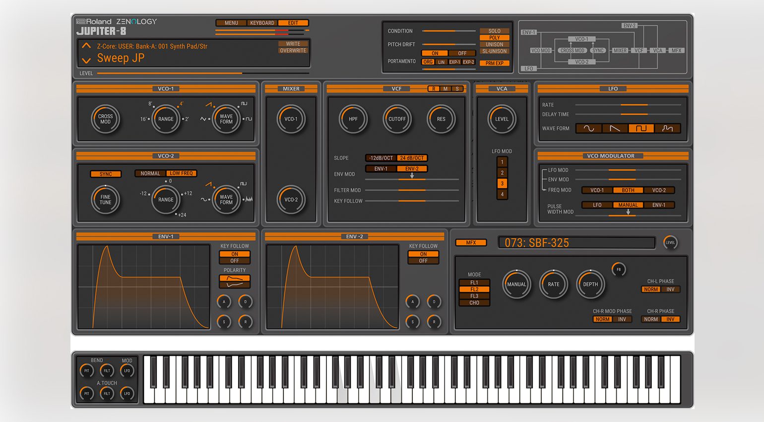Open the MENU tab
The height and width of the screenshot is (422, 764).
231,23
